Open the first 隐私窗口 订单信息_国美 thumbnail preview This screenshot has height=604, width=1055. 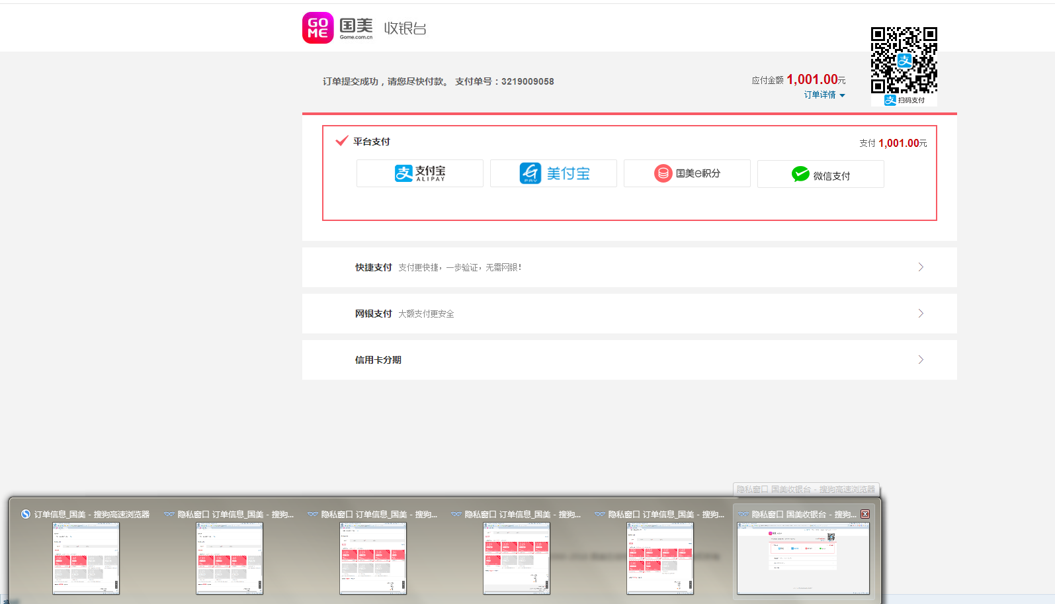coord(230,558)
